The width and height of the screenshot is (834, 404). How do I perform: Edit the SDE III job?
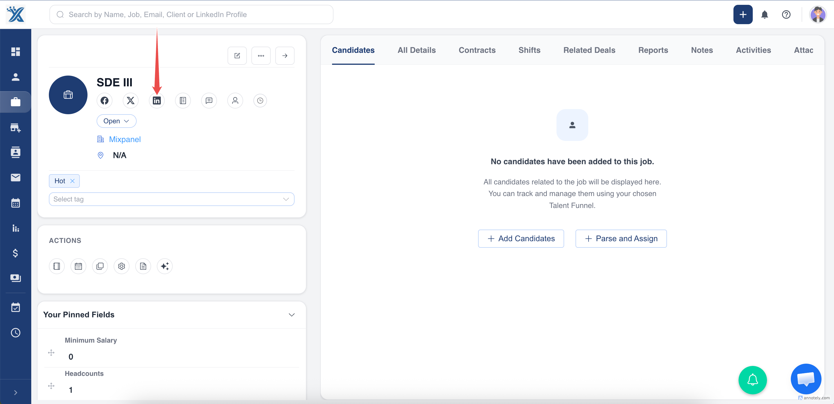[x=237, y=56]
